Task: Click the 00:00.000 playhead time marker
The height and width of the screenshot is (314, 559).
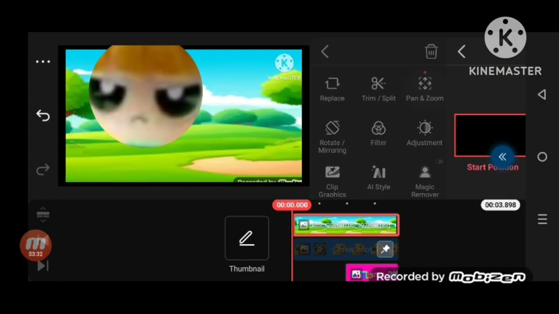Action: point(292,205)
